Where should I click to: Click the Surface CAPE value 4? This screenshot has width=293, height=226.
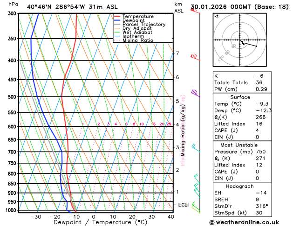[258, 130]
